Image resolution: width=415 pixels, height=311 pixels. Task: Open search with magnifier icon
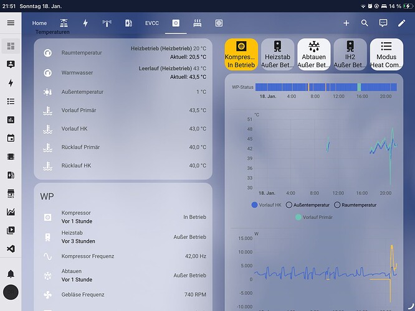click(x=365, y=23)
